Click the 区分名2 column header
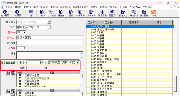The height and width of the screenshot is (96, 180). pyautogui.click(x=134, y=22)
